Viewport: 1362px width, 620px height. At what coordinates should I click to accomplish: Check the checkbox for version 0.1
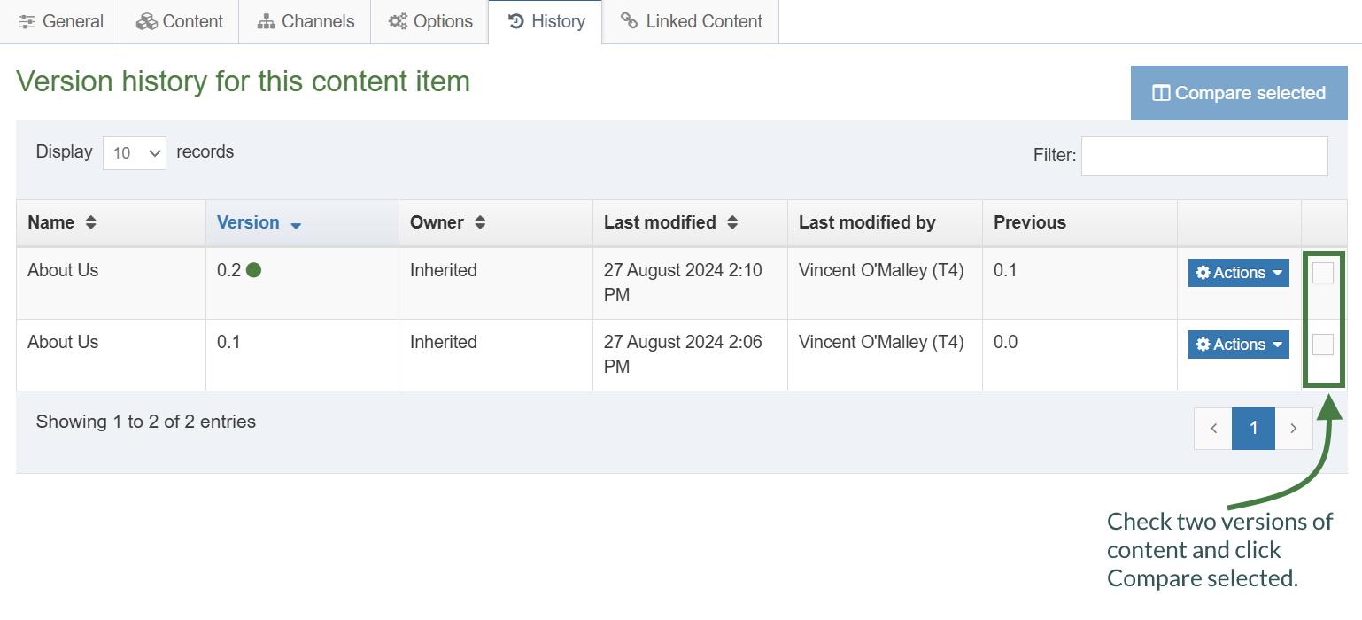point(1322,345)
